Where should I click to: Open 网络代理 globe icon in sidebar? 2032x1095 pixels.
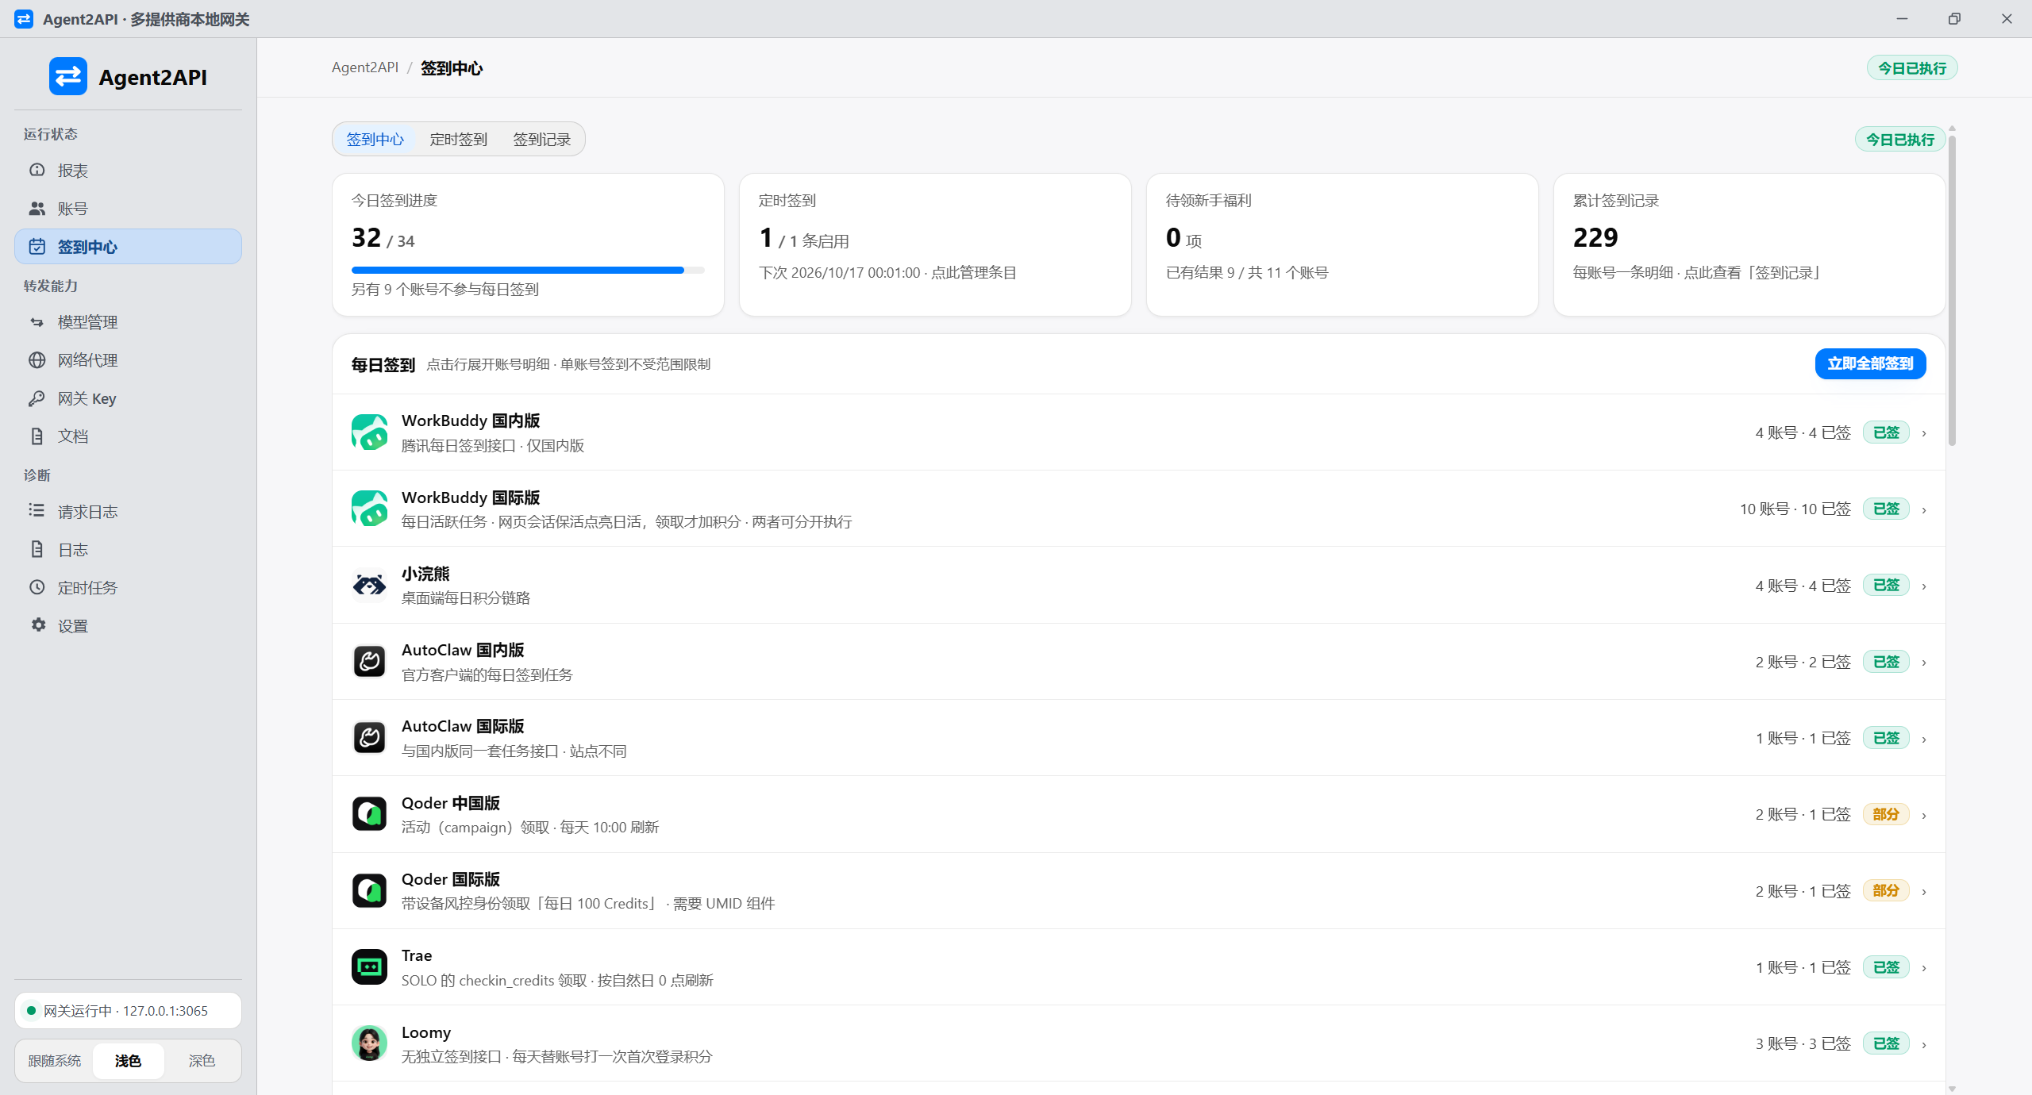pyautogui.click(x=37, y=360)
